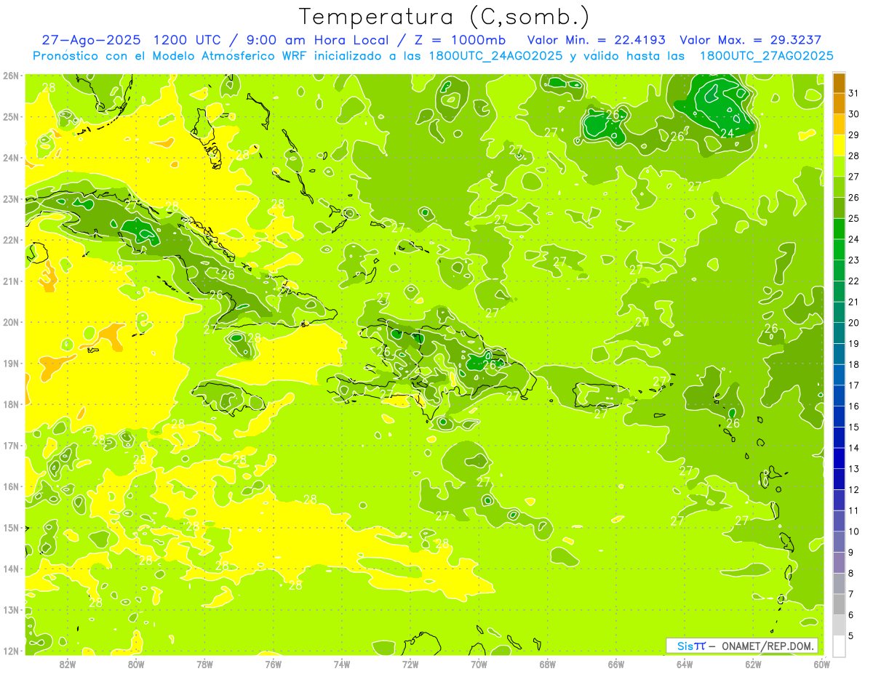Viewport: 873px width, 674px height.
Task: Click the "62W" longitude axis label
Action: pyautogui.click(x=753, y=664)
